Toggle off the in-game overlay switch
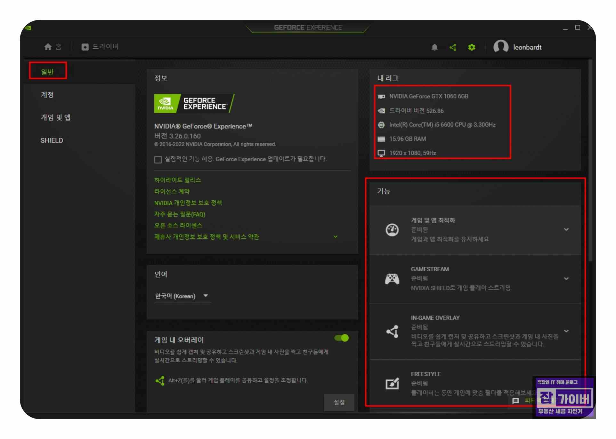 tap(342, 338)
